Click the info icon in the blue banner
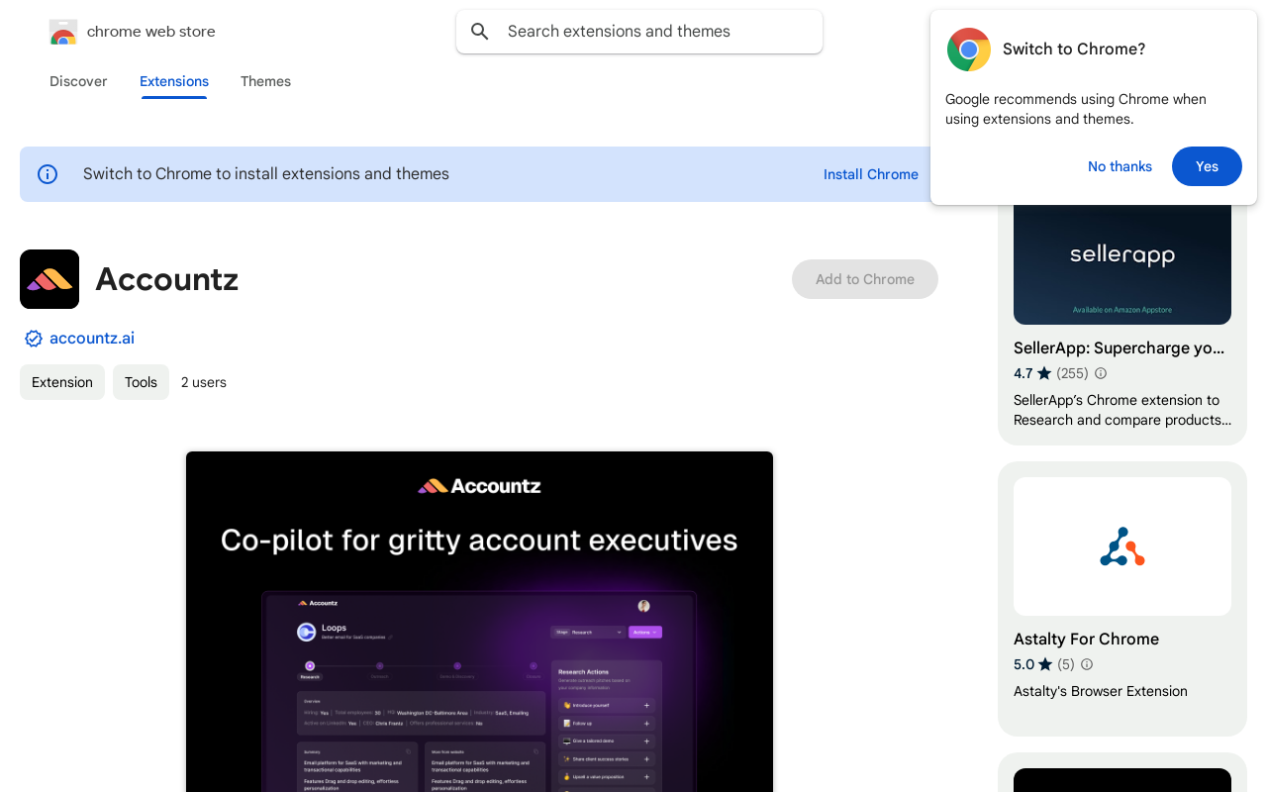This screenshot has width=1267, height=792. click(x=48, y=173)
